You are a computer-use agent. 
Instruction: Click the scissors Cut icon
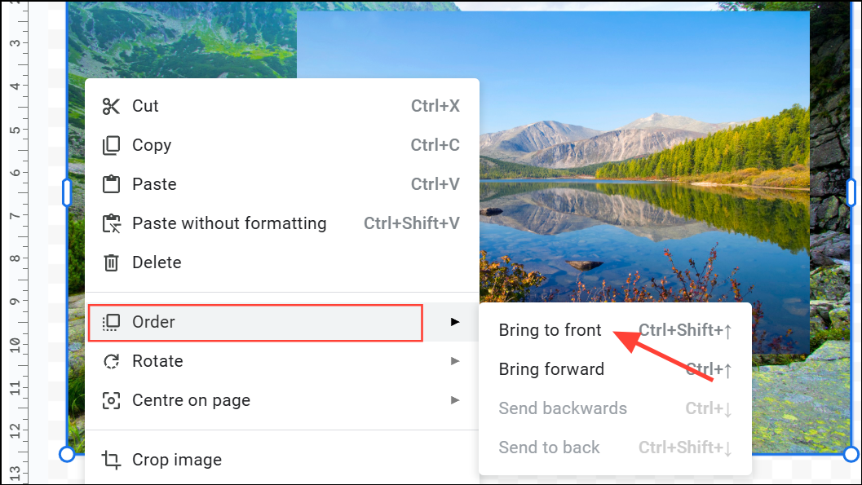111,106
